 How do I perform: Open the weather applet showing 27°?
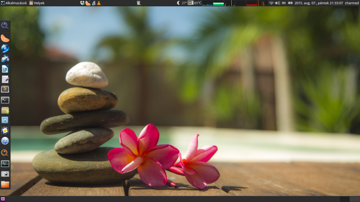pyautogui.click(x=182, y=3)
